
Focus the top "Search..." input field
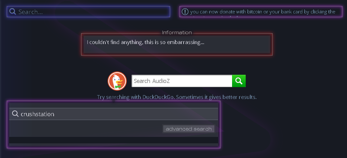(x=88, y=12)
